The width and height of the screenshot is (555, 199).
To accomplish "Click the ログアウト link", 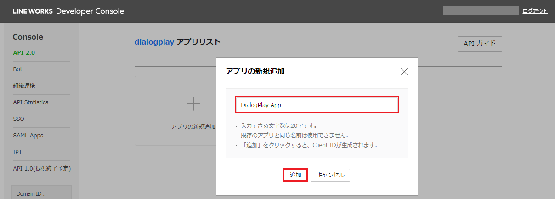I will click(535, 11).
